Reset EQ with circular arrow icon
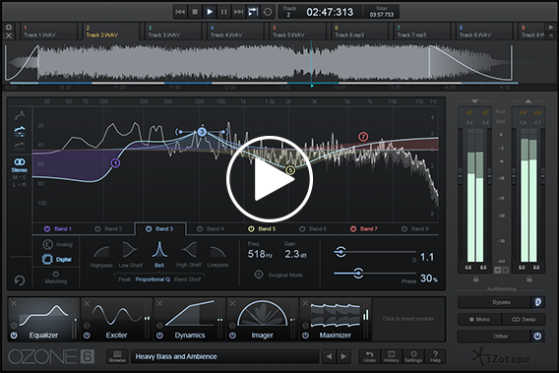559x373 pixels. click(20, 280)
